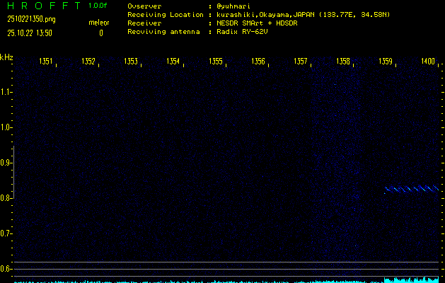
Task: Click the Receiver field label
Action: (x=144, y=23)
